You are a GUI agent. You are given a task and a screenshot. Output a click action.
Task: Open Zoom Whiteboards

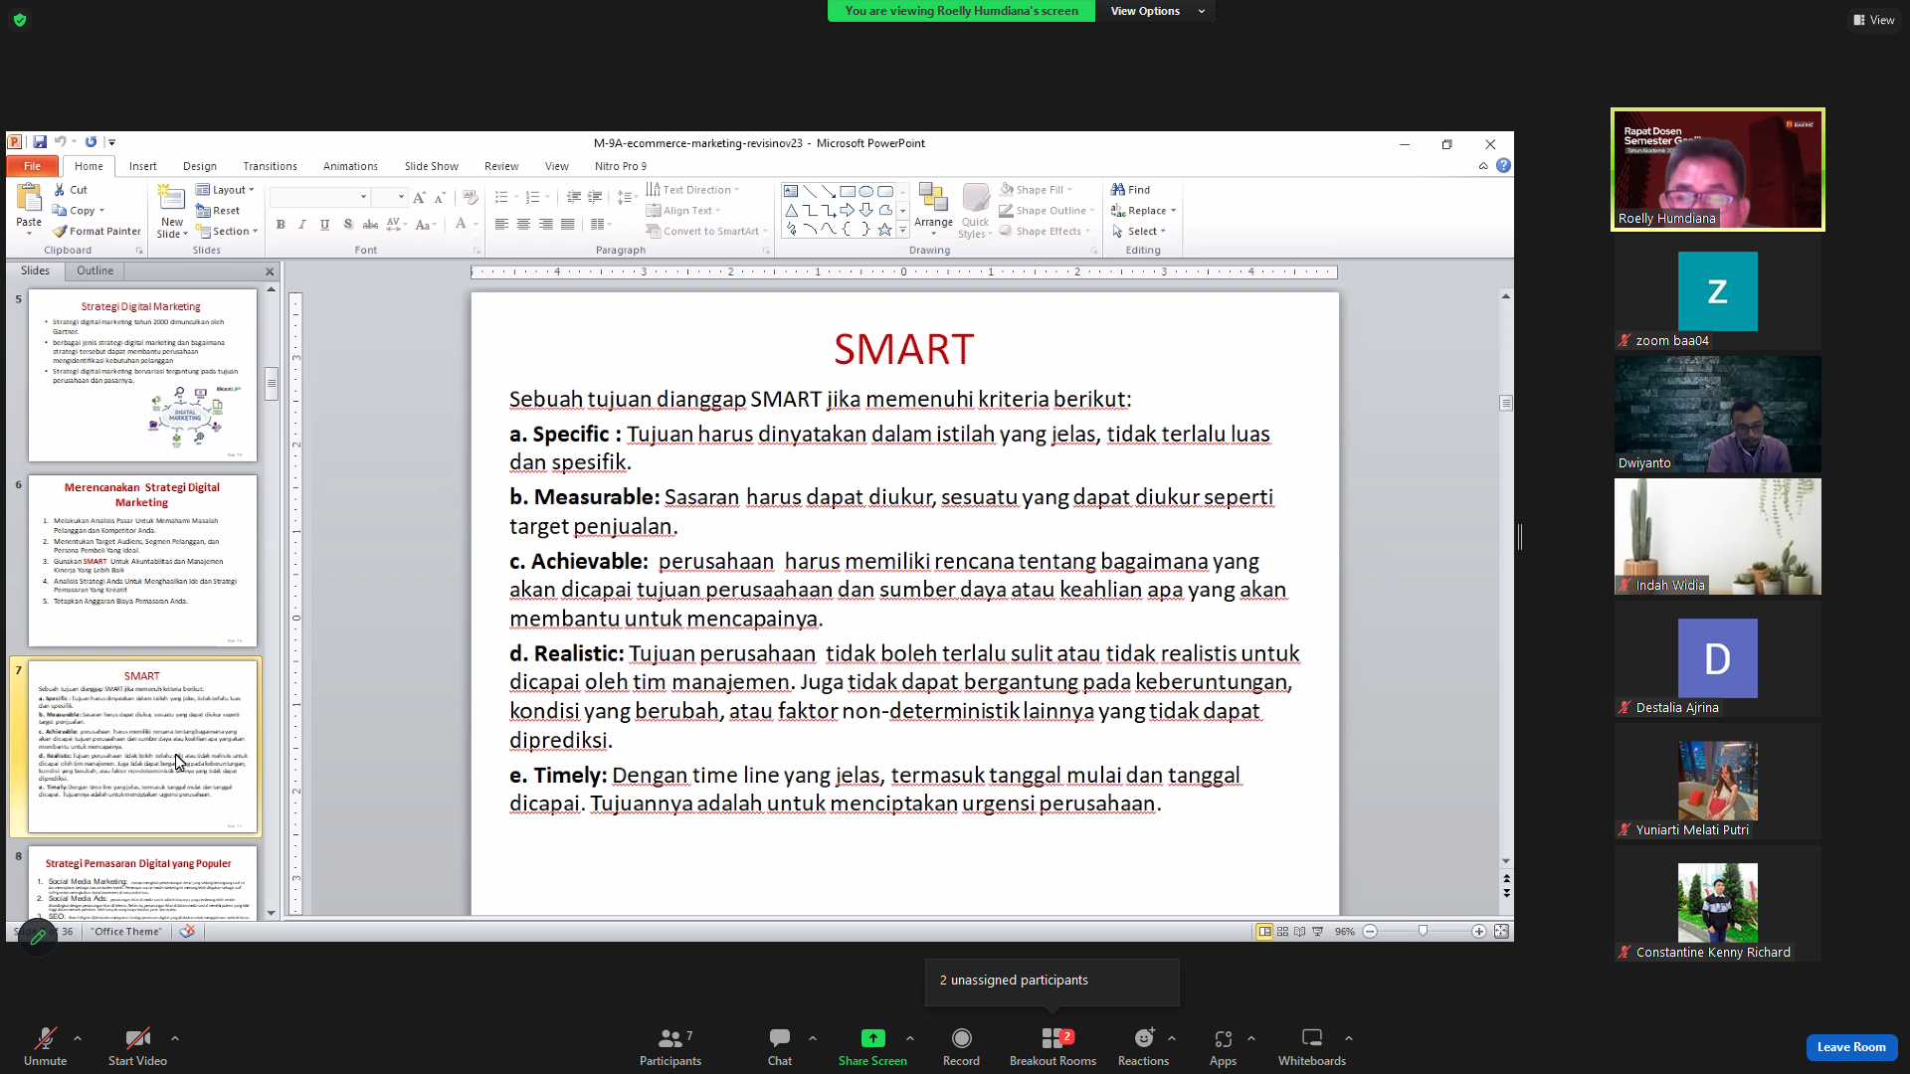coord(1312,1047)
